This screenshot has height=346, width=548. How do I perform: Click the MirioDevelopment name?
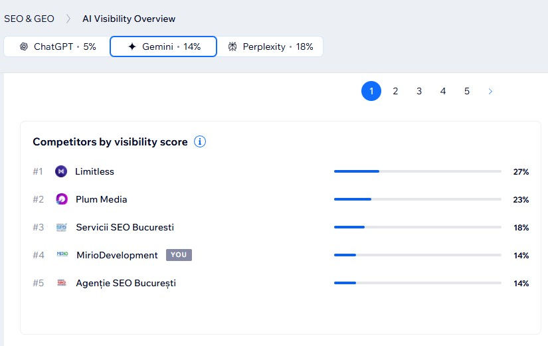117,255
